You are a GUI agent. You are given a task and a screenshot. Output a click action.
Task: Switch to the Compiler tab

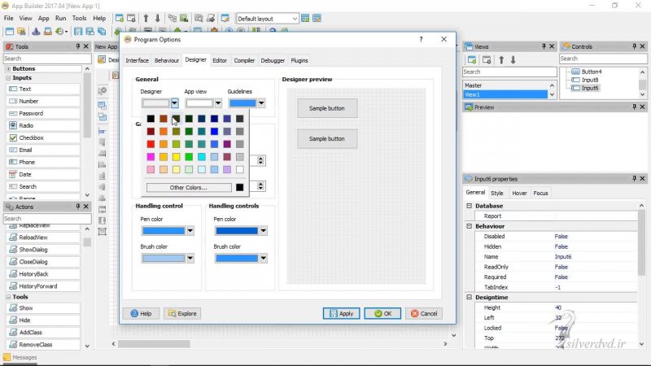point(244,60)
